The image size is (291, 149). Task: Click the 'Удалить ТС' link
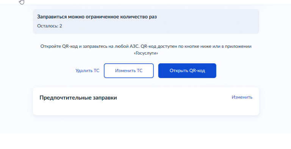click(x=87, y=71)
